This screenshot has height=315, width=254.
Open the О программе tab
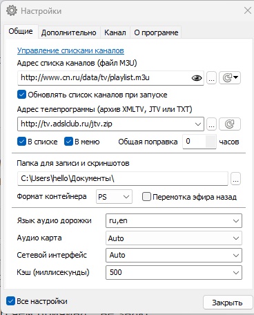point(156,32)
